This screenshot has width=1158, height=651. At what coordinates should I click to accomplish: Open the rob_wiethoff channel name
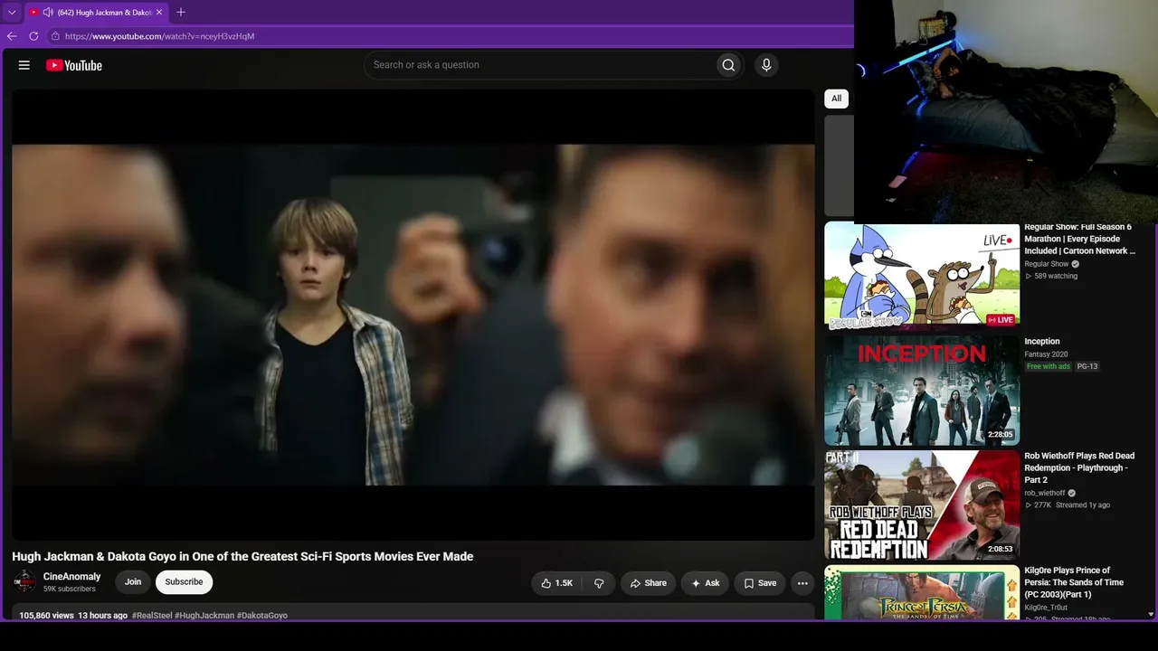click(x=1045, y=493)
